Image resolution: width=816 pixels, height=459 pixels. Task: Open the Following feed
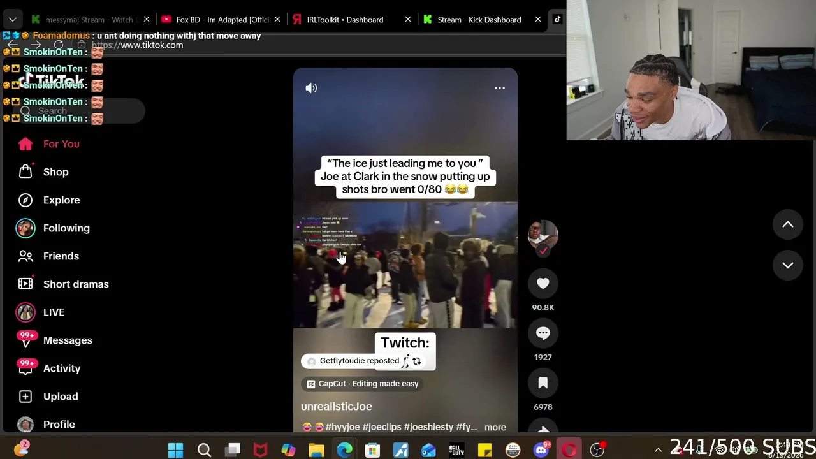click(x=66, y=228)
